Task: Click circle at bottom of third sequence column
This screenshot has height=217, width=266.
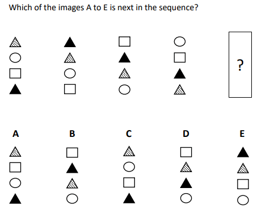Action: coord(124,90)
